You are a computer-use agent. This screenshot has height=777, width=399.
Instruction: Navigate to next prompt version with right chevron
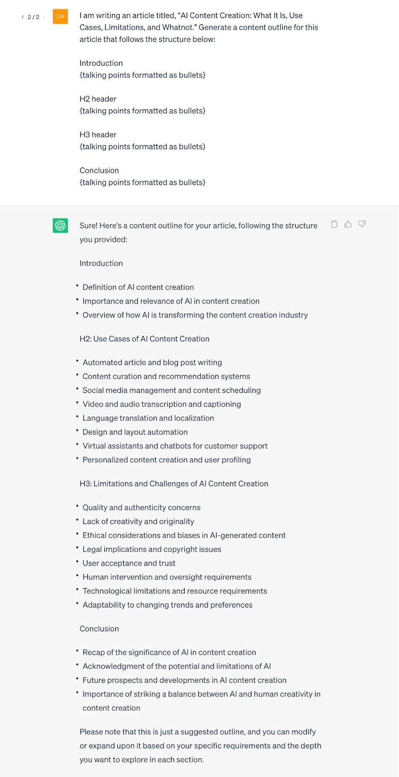point(44,17)
